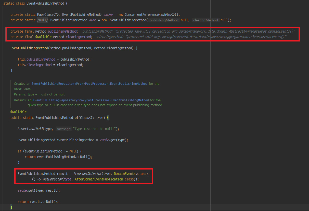Click the 'clearingMethod:' hint in the NONE constructor call
This screenshot has width=309, height=211.
point(206,20)
